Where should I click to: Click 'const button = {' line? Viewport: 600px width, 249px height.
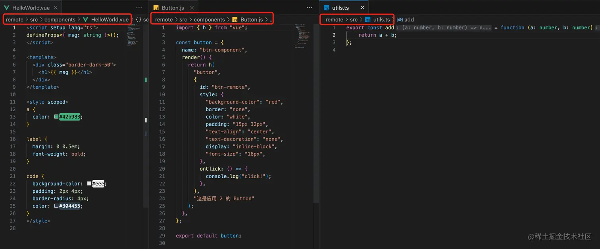tap(200, 42)
